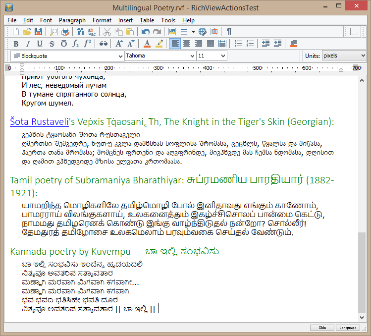Viewport: 371px width, 336px height.
Task: Click the Undo arrow icon
Action: 145,32
